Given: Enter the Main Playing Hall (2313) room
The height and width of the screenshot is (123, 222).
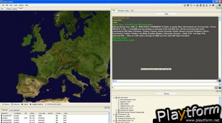Looking at the screenshot, I should (128, 100).
